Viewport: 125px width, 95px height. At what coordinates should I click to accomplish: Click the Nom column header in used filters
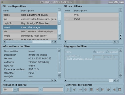point(67,11)
